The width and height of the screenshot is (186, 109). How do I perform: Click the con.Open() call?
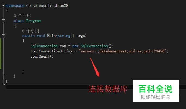pyautogui.click(x=42, y=57)
